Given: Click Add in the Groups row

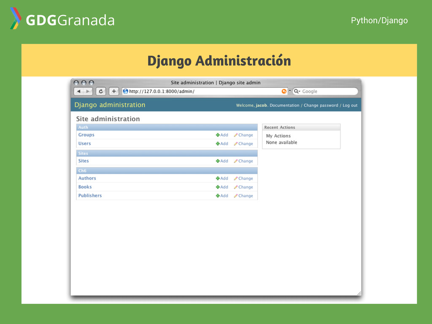Looking at the screenshot, I should [222, 135].
